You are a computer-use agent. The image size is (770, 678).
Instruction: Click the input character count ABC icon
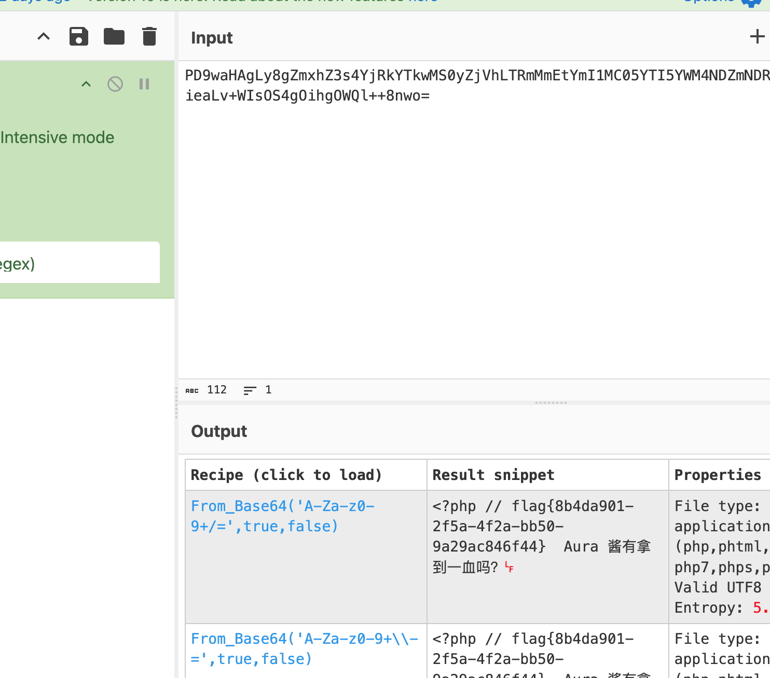(x=192, y=390)
